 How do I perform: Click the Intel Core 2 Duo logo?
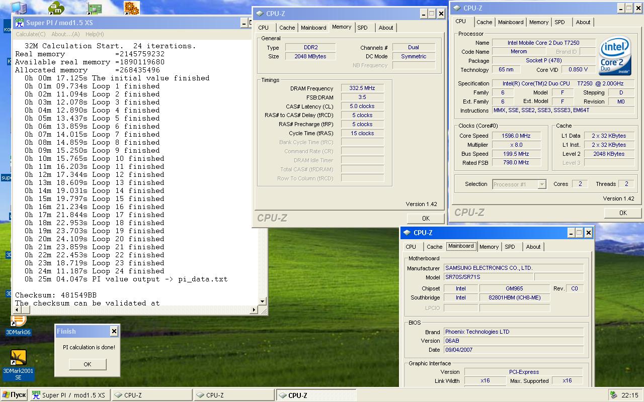[x=615, y=56]
